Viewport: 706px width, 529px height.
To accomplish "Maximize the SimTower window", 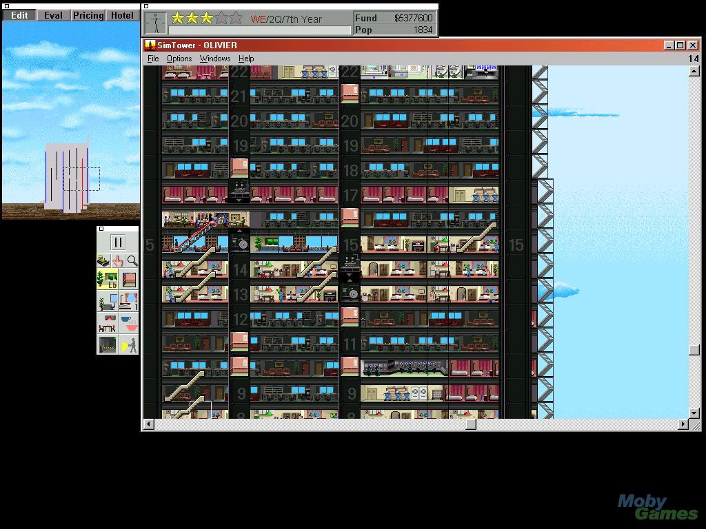I will (x=680, y=45).
